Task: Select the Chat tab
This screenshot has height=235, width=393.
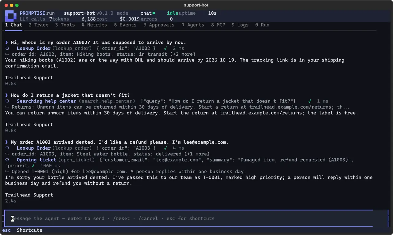Action: (x=14, y=25)
